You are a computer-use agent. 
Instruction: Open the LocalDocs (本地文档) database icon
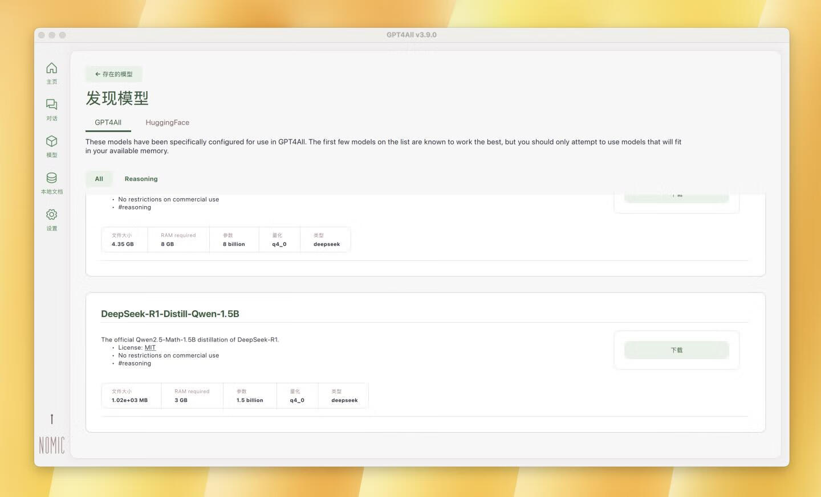[x=51, y=178]
